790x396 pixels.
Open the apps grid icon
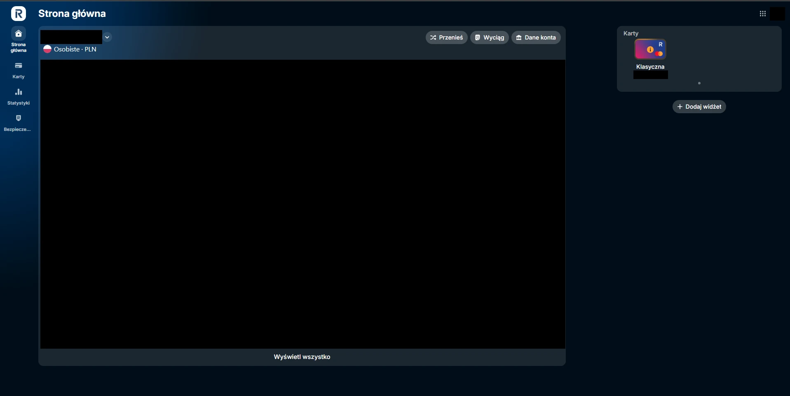pyautogui.click(x=763, y=14)
